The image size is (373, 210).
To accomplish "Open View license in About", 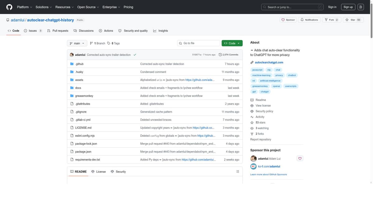I will coord(260,105).
